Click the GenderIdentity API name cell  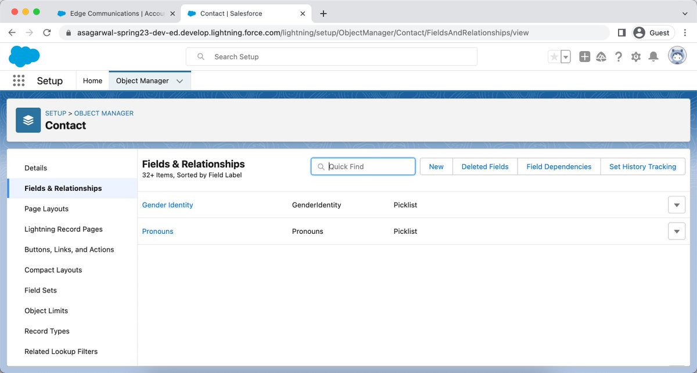pyautogui.click(x=317, y=205)
